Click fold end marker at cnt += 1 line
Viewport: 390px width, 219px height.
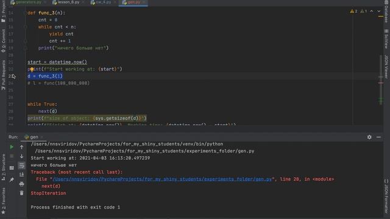26,41
